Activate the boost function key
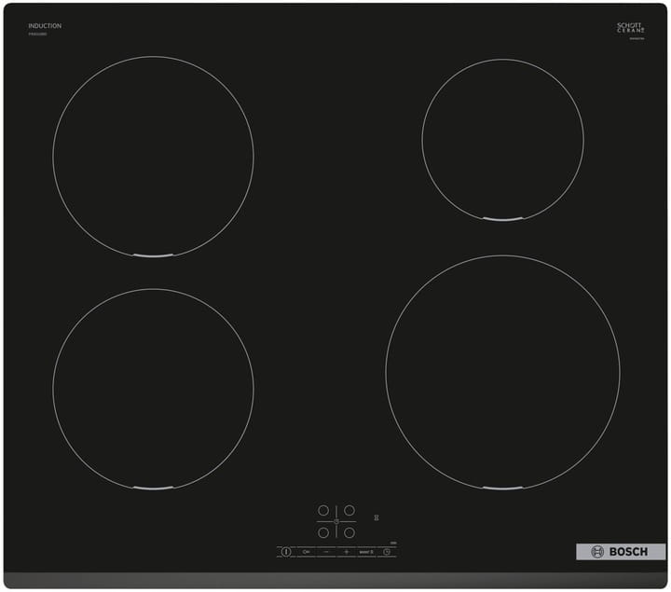671x592 pixels. (x=366, y=552)
